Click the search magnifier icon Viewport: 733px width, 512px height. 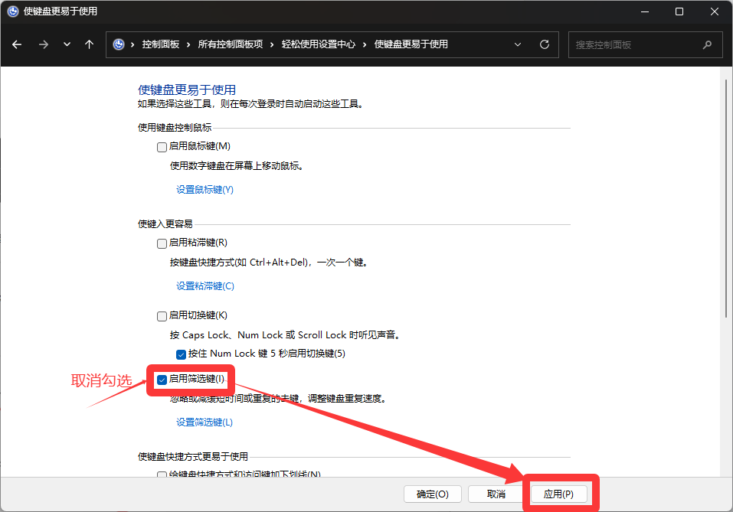tap(708, 44)
